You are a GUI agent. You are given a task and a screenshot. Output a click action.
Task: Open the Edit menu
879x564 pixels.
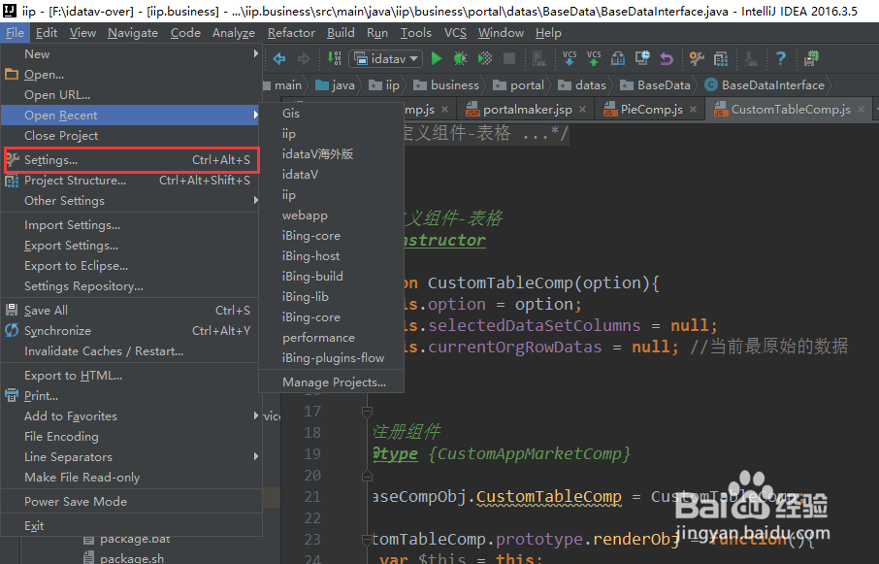point(47,33)
